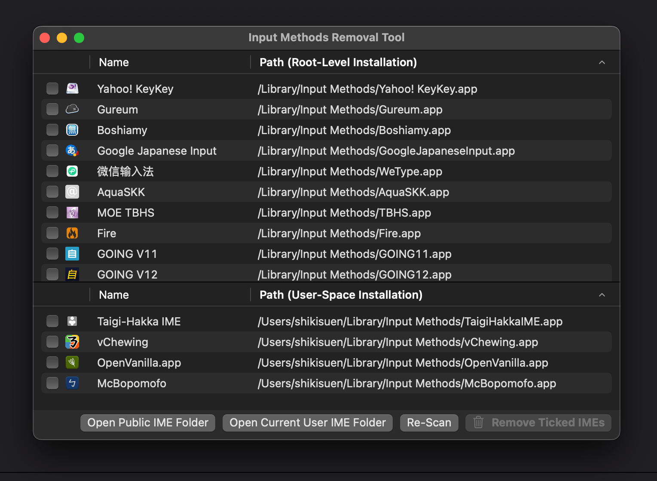This screenshot has width=657, height=481.
Task: Tick the Taigi-Hakka IME checkbox
Action: (52, 321)
